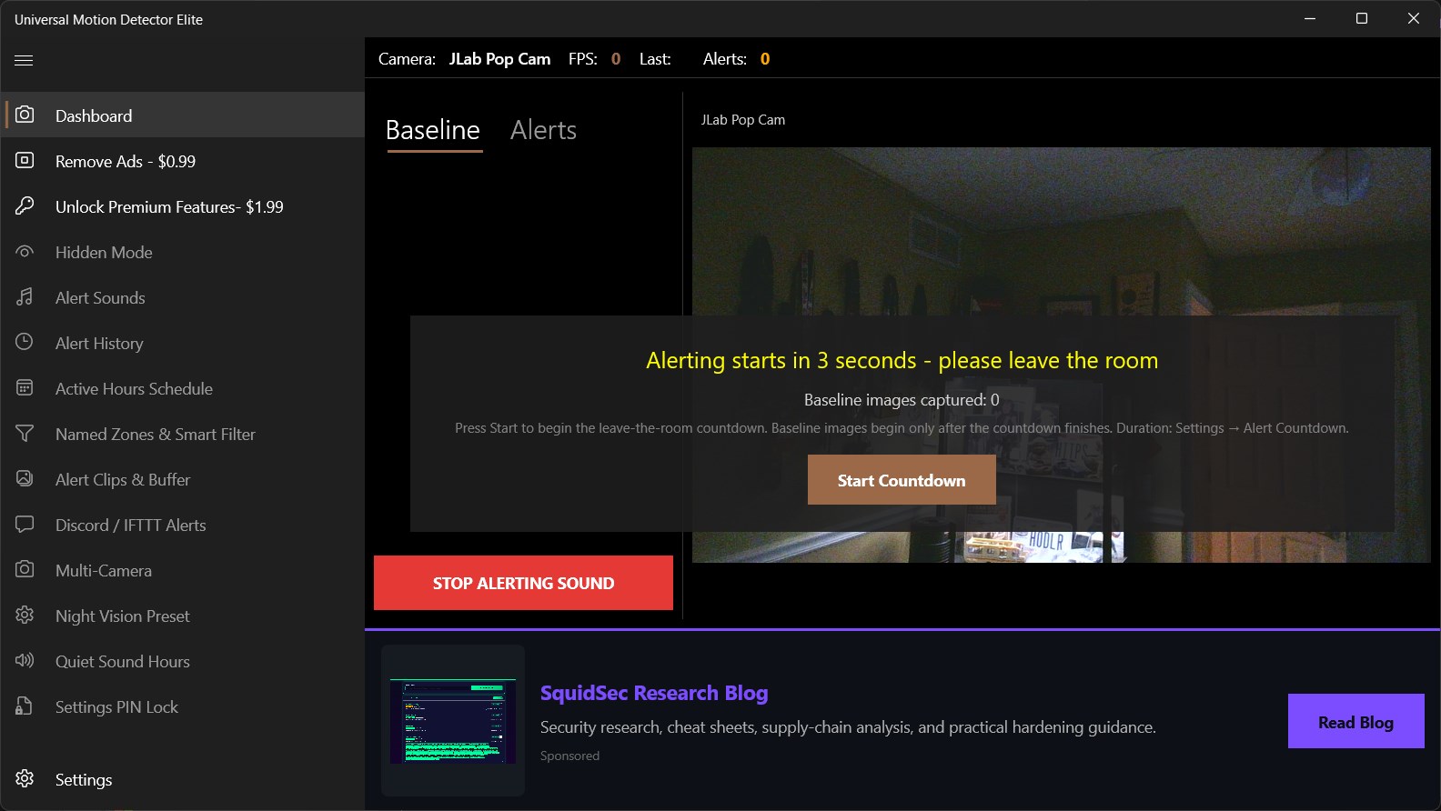Click the Active Hours Schedule calendar icon
Viewport: 1441px width, 811px height.
[x=25, y=387]
